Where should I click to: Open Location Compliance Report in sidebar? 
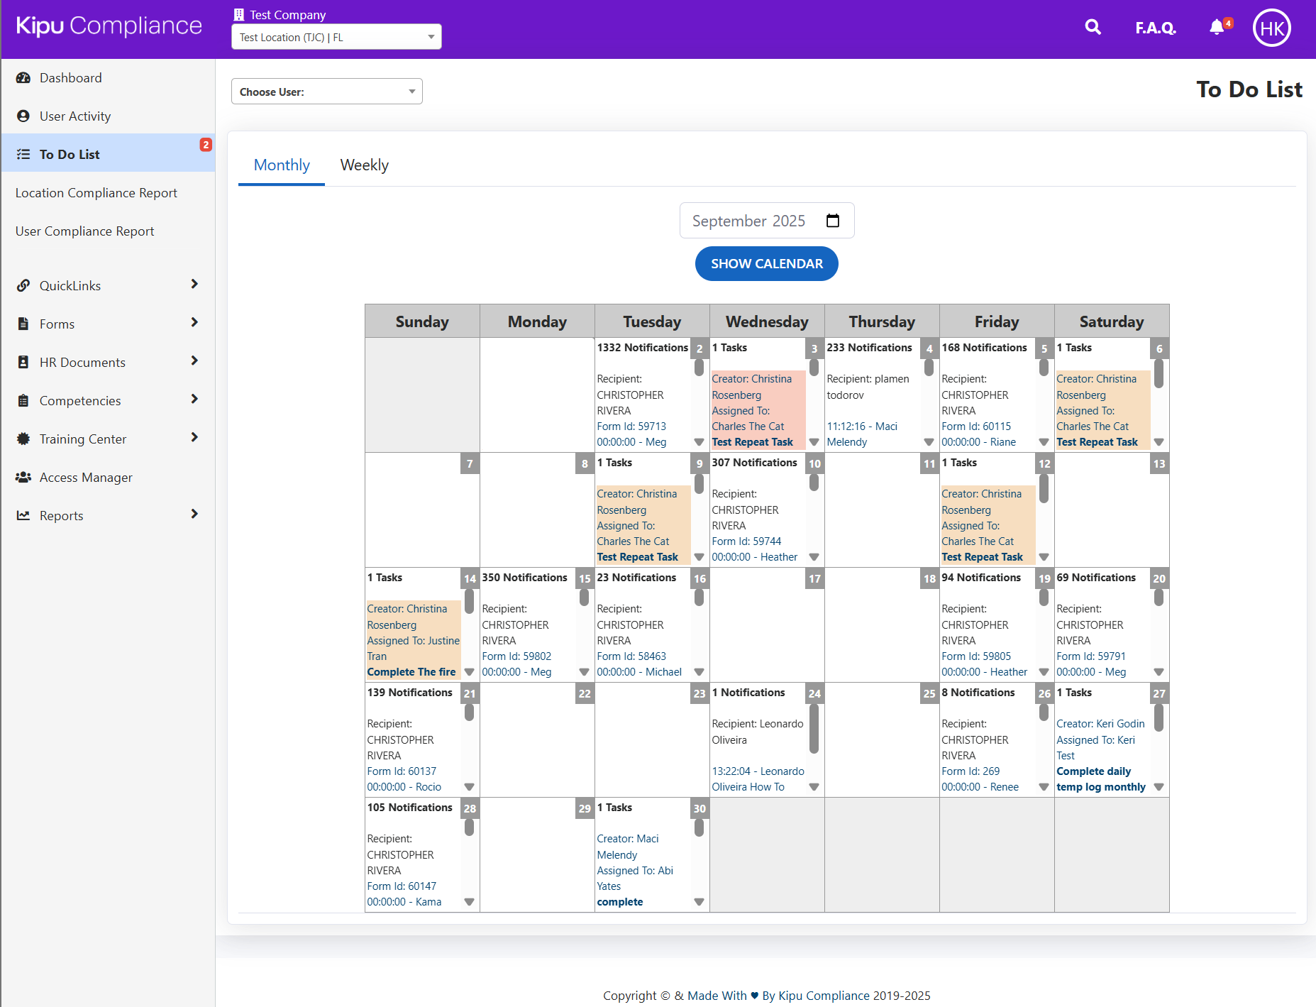point(96,193)
